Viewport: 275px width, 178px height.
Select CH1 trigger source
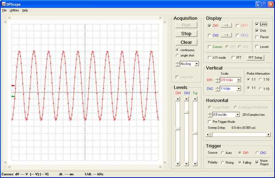[x=240, y=153]
